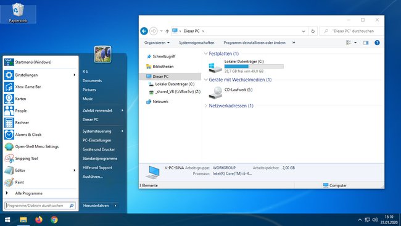
Task: Launch Google Chrome from taskbar
Action: (54, 220)
